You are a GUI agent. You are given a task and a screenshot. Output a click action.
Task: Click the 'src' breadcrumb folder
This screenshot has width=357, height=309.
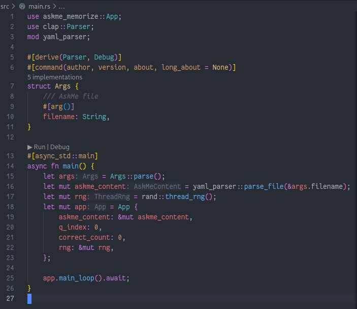point(5,7)
